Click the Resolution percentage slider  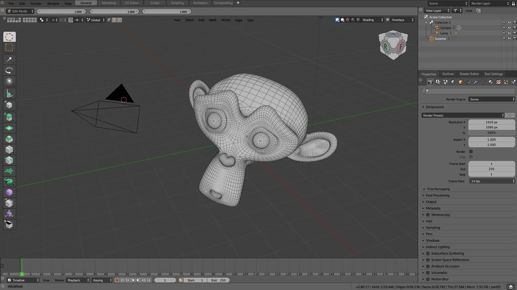point(491,133)
